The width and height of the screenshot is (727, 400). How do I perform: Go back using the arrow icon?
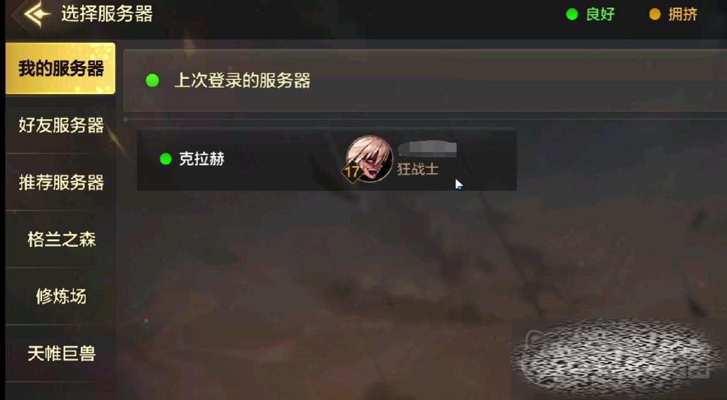tap(33, 15)
